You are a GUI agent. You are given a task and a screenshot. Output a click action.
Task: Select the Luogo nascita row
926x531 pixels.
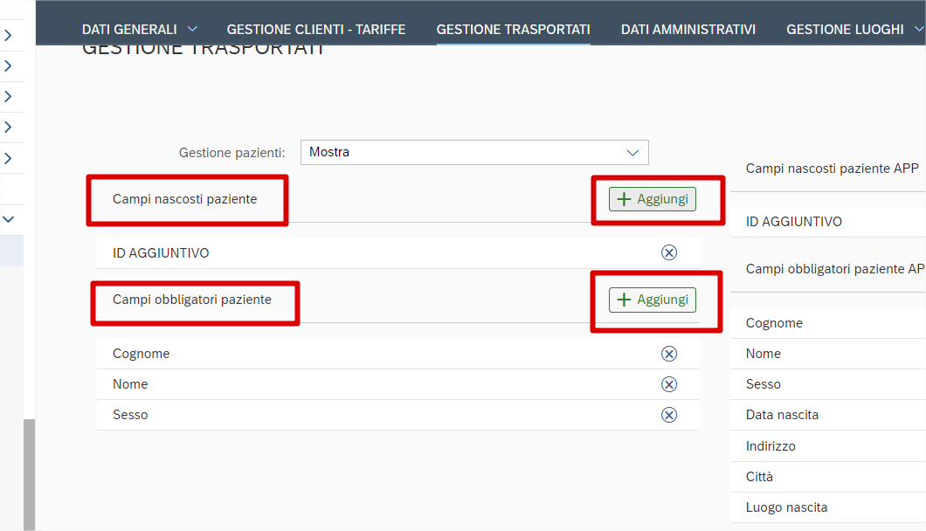(x=786, y=507)
